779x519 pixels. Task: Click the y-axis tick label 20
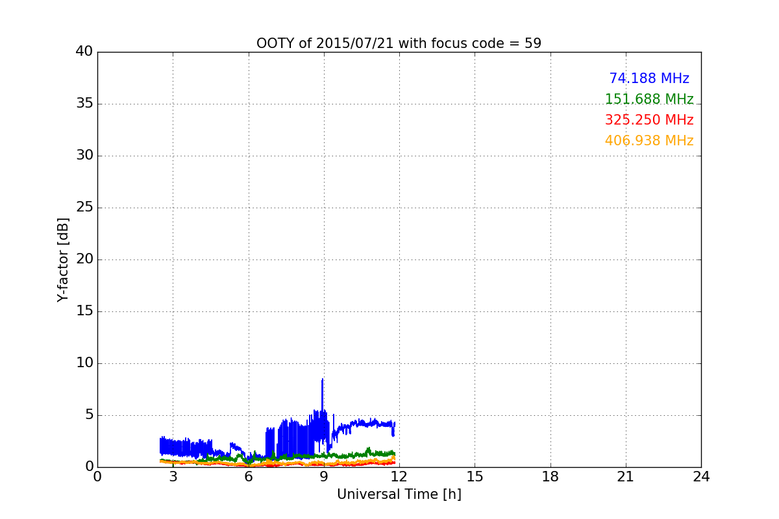[x=84, y=259]
